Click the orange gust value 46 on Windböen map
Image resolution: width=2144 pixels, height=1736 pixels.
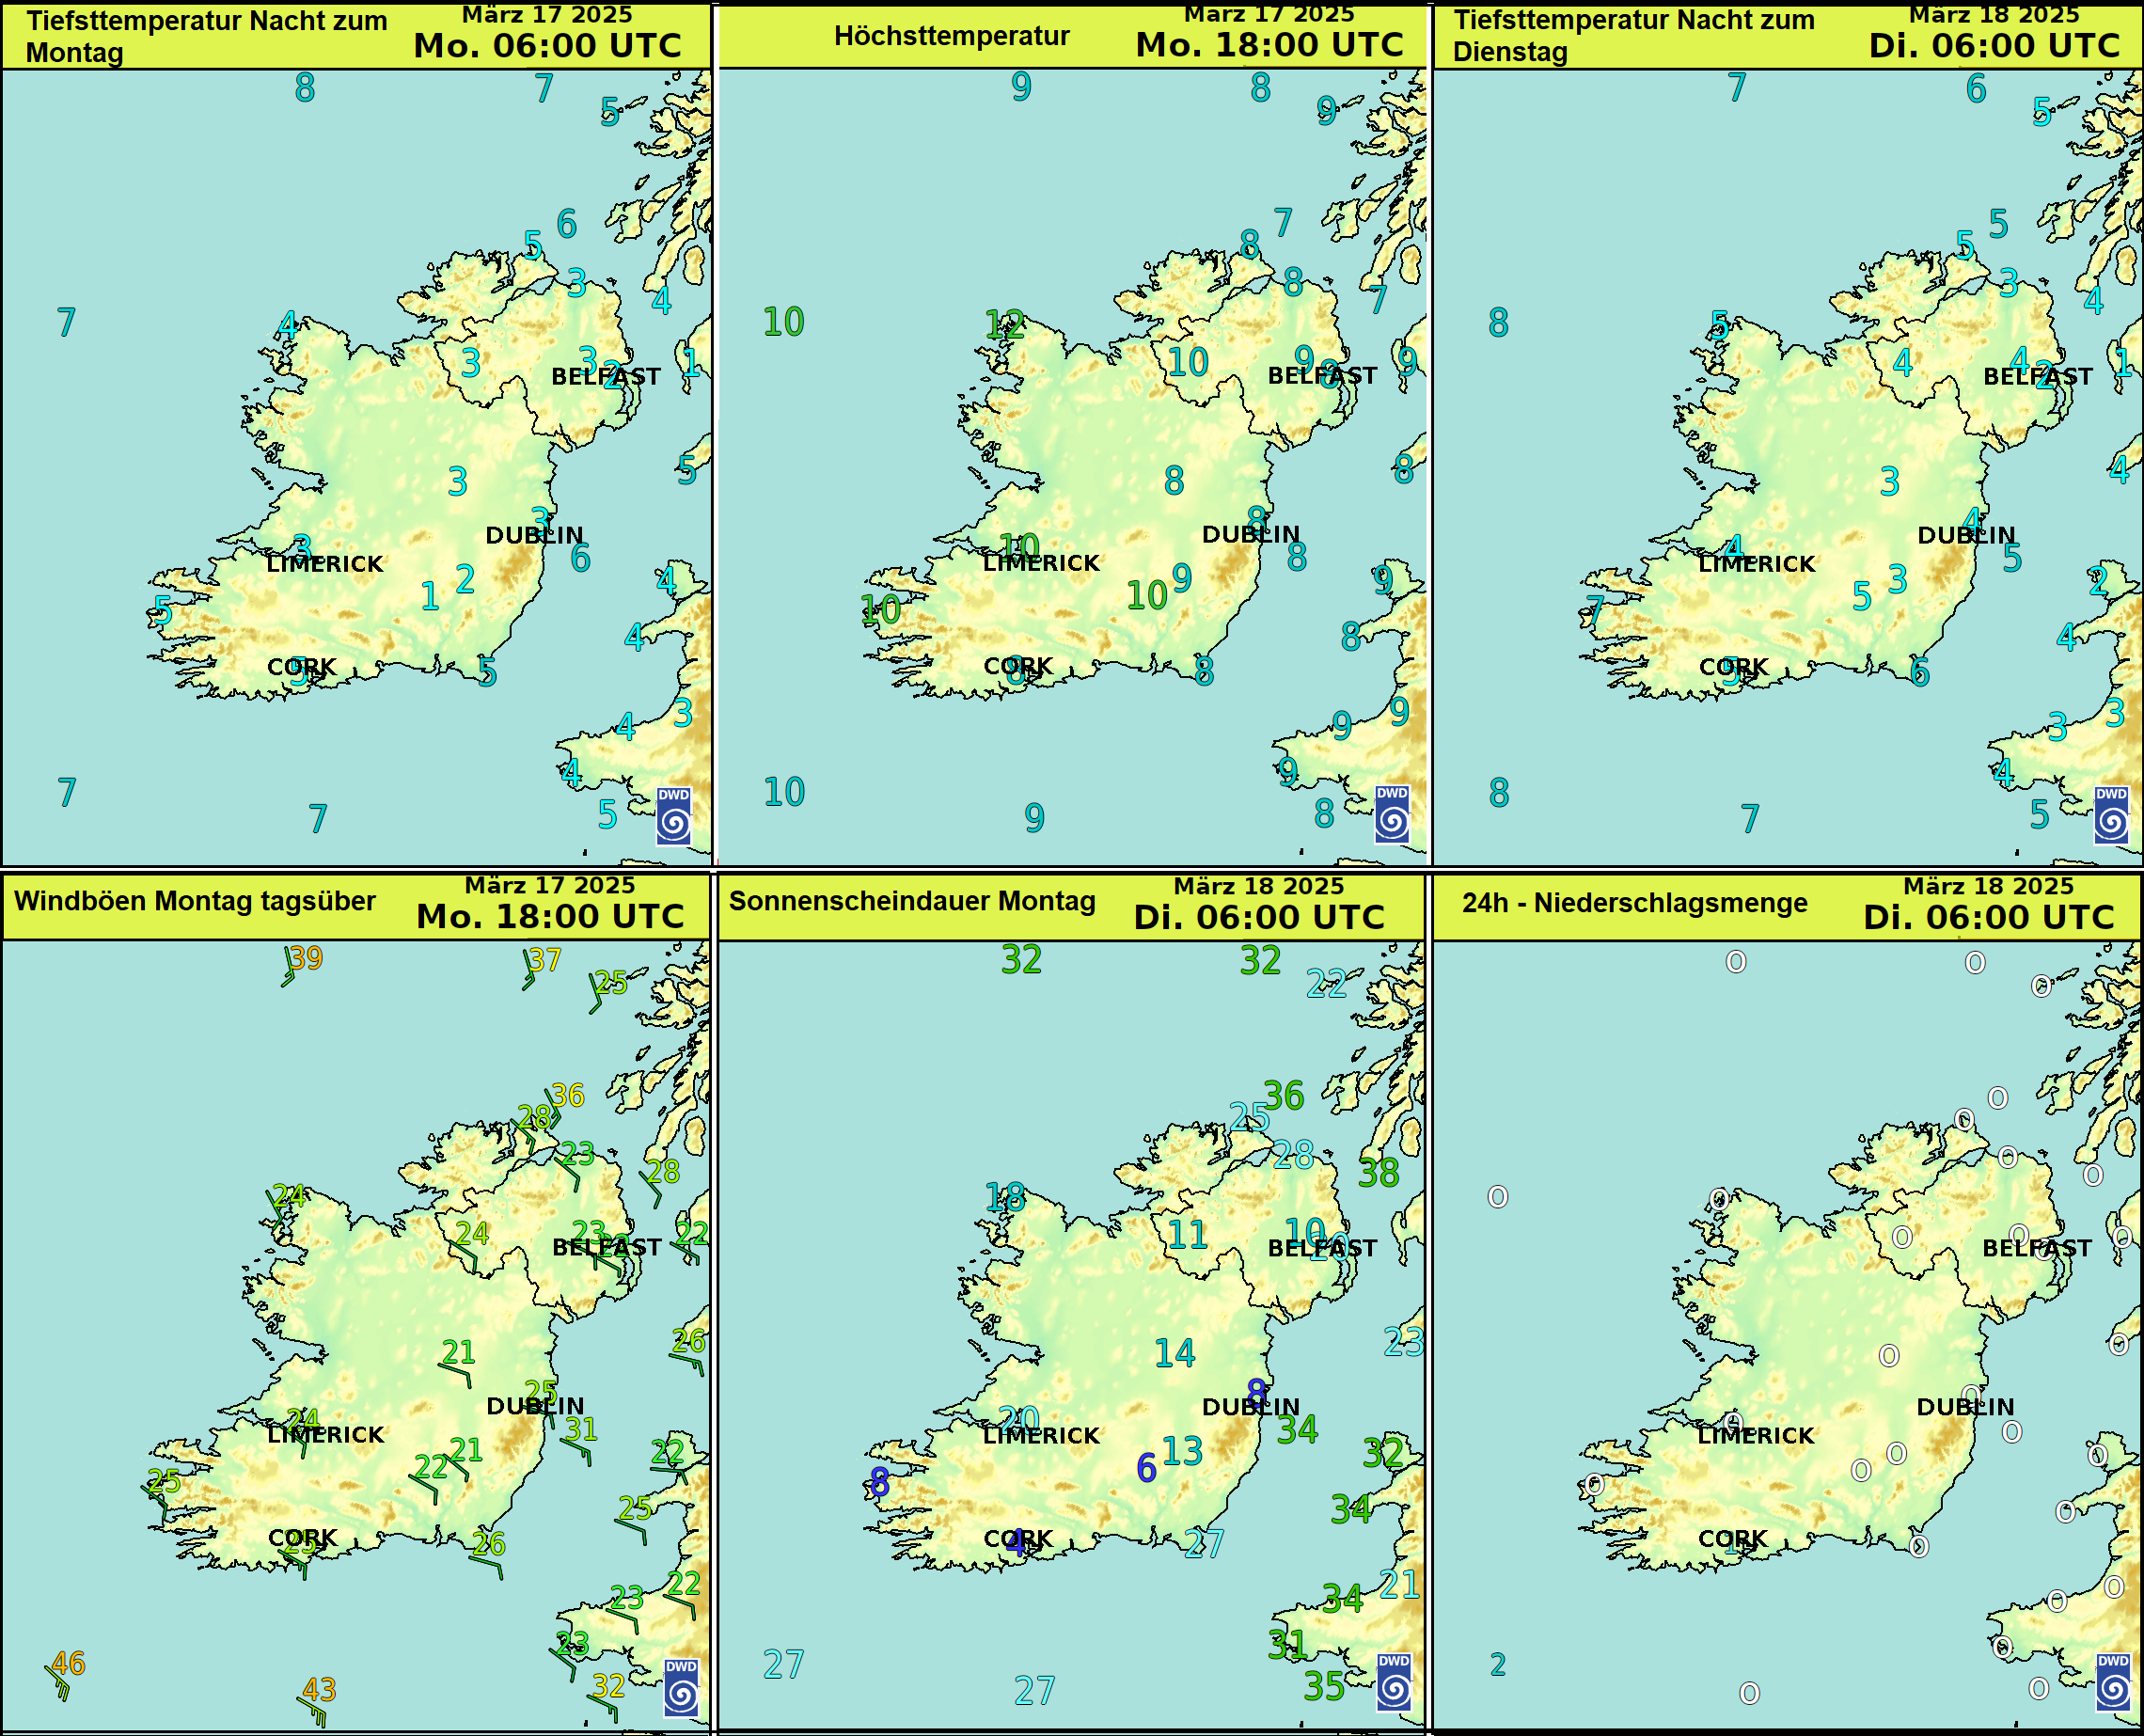(68, 1664)
